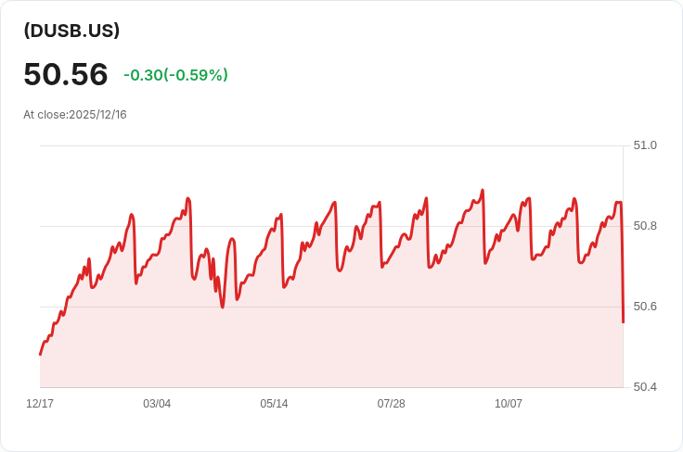Click the 51.0 y-axis label
The width and height of the screenshot is (683, 452).
point(644,145)
